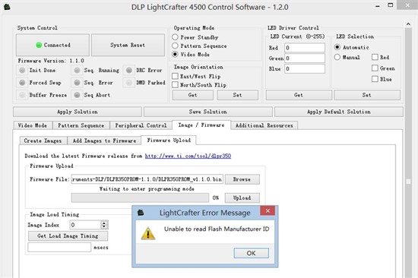Click Save Solution button
The image size is (418, 278).
[x=208, y=112]
